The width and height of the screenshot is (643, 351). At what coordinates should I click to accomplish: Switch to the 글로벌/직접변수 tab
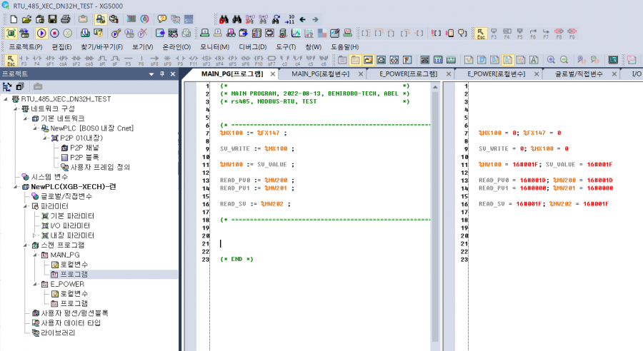[x=579, y=73]
